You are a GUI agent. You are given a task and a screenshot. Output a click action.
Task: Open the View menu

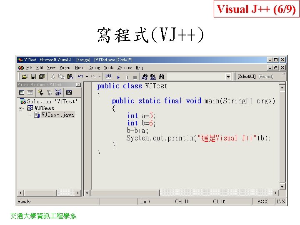pos(51,68)
